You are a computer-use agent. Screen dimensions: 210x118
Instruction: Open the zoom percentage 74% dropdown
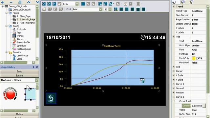coord(77,4)
